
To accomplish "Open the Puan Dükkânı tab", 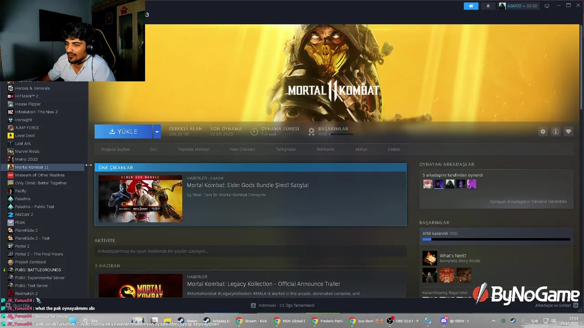I will click(242, 149).
